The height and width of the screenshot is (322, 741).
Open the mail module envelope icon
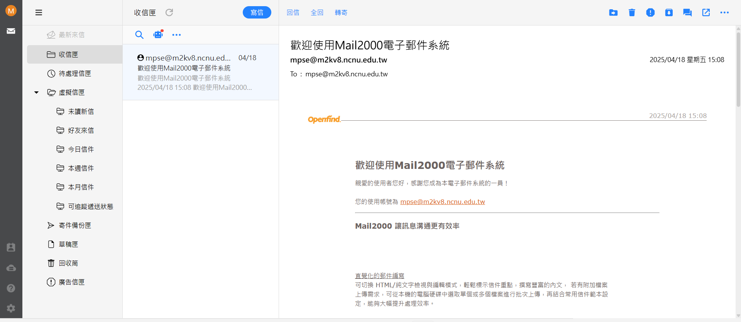click(x=11, y=31)
